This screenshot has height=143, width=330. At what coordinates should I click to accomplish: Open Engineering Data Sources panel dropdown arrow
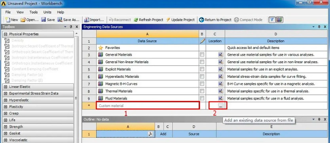point(313,27)
